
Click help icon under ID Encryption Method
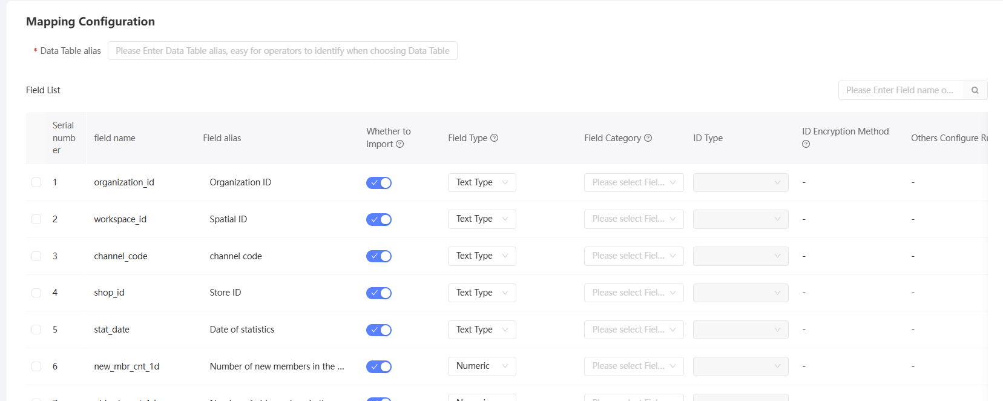click(806, 144)
